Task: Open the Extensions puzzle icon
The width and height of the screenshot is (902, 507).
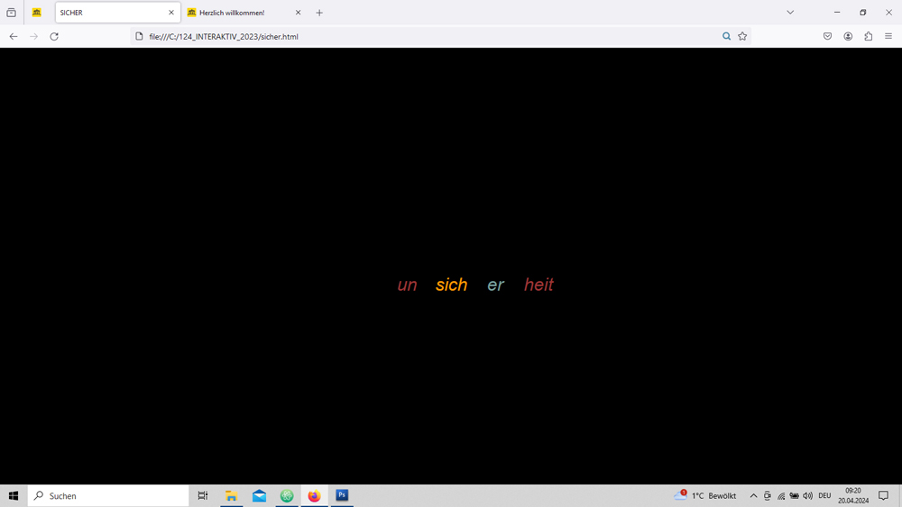Action: pyautogui.click(x=869, y=36)
